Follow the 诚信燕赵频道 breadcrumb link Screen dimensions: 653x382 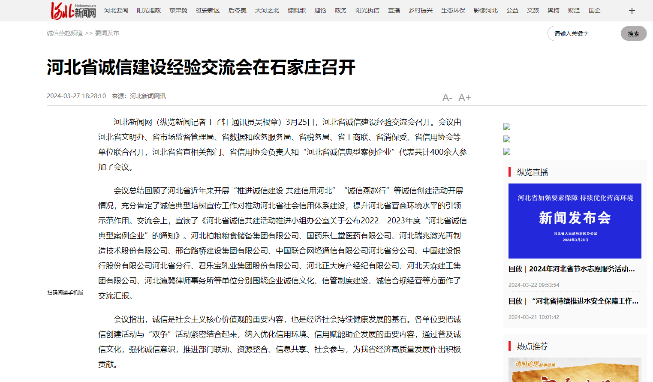point(65,33)
